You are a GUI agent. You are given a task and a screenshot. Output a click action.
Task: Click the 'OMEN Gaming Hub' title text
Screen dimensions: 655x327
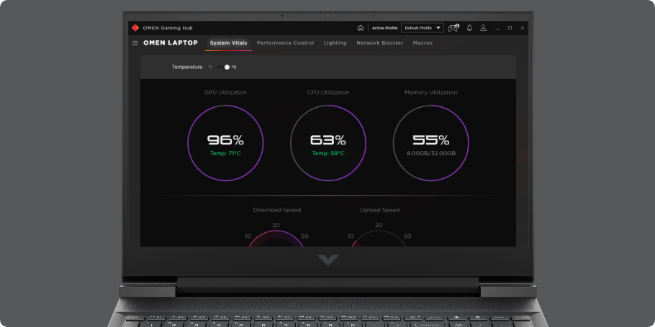coord(168,28)
